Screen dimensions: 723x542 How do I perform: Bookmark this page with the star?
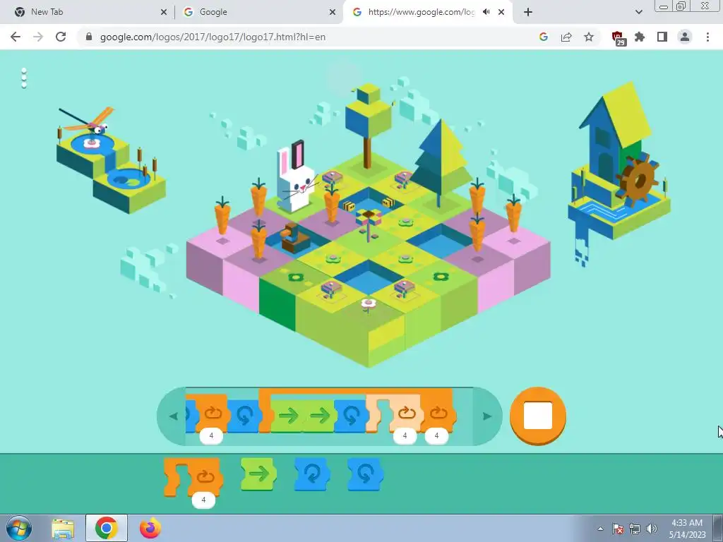tap(589, 37)
